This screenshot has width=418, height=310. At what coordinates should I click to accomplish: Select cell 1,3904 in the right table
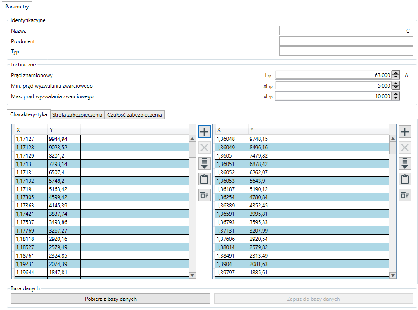pos(232,264)
